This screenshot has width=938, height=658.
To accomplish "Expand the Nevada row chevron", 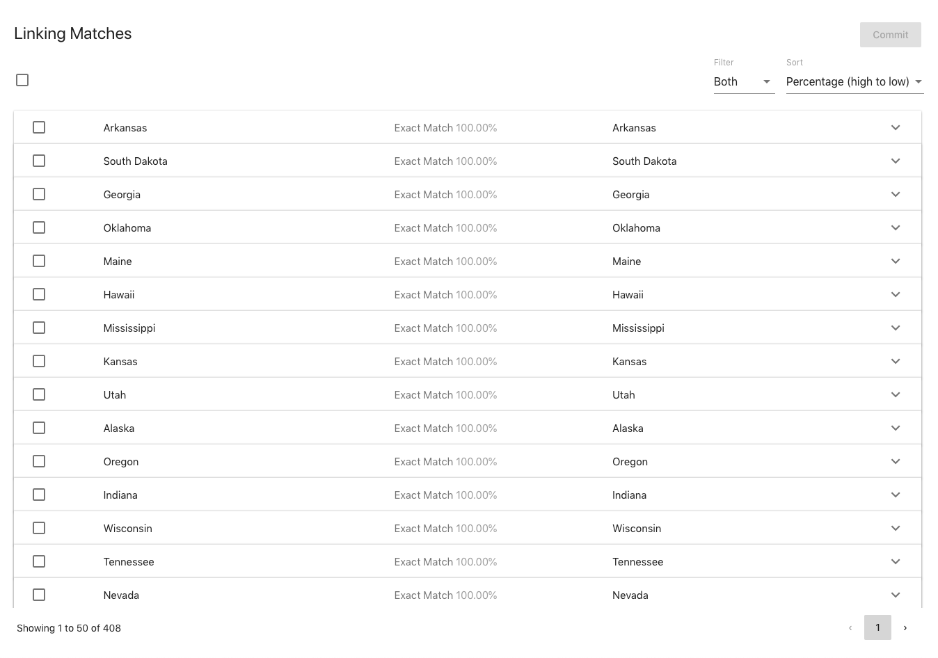I will point(896,595).
